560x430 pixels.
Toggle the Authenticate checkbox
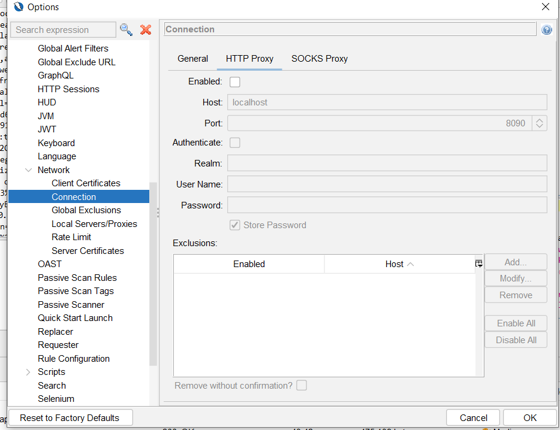coord(234,143)
